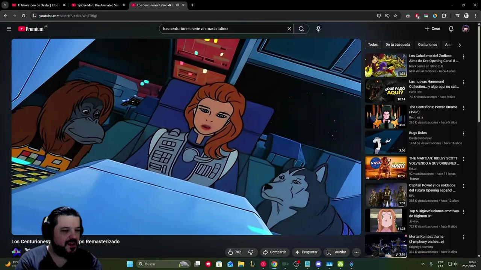Screen dimensions: 481x270
Task: Open the YouTube hamburger guide menu
Action: pos(9,29)
